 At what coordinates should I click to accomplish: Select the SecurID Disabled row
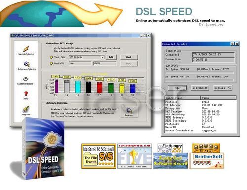coord(201,127)
